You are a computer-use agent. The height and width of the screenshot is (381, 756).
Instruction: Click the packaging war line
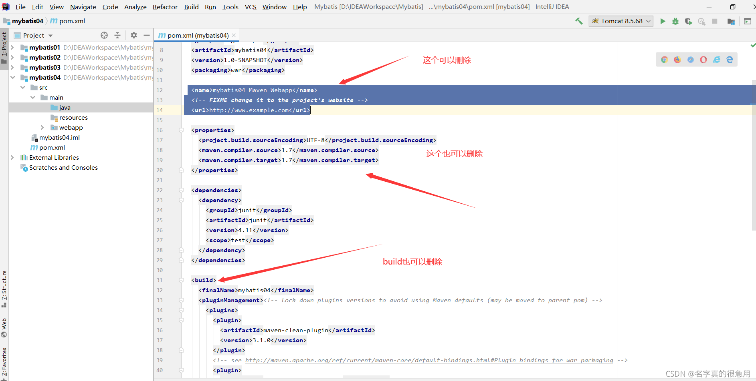click(x=238, y=70)
